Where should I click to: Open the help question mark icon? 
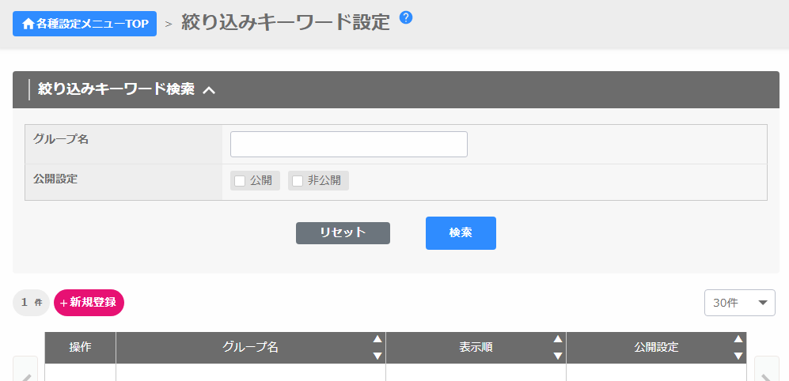pyautogui.click(x=406, y=17)
